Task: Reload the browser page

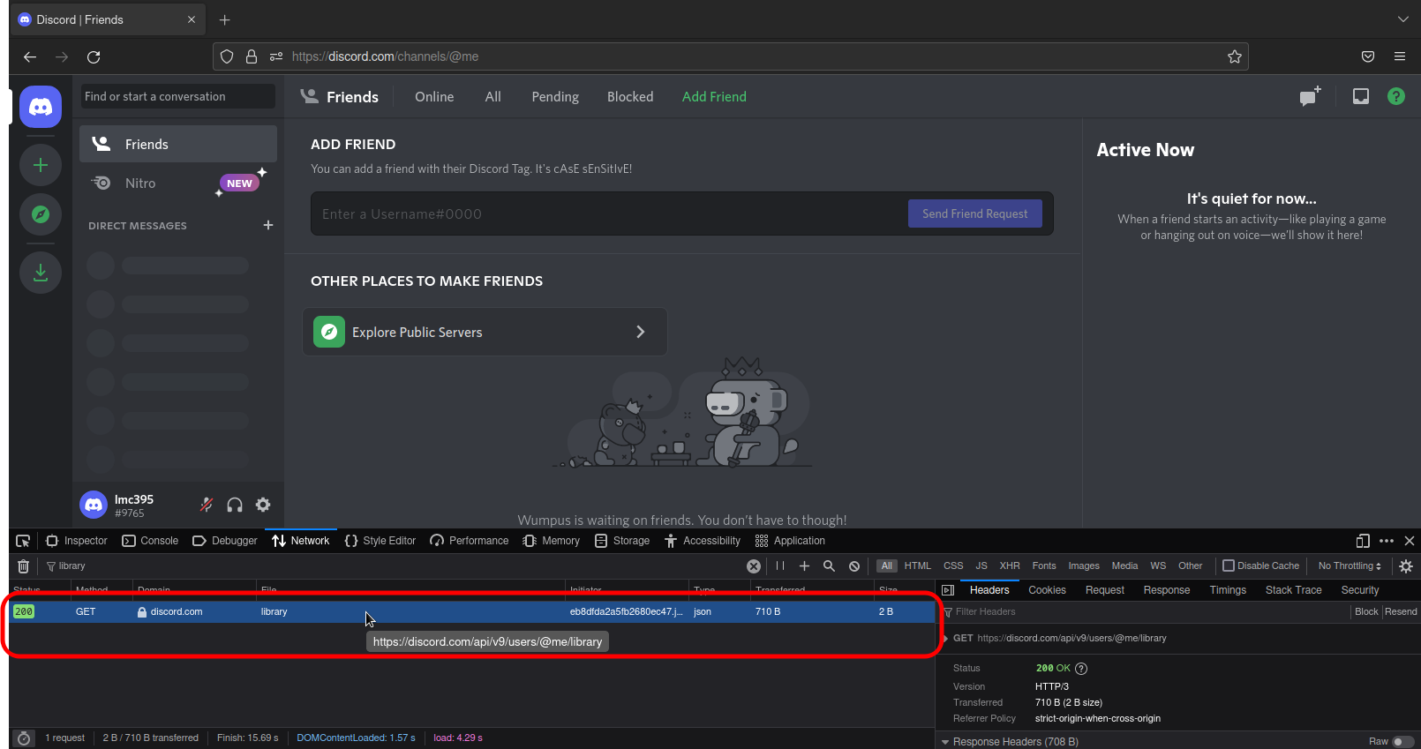Action: click(x=94, y=56)
